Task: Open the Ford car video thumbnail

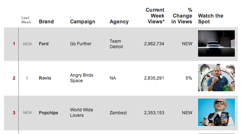Action: (216, 43)
